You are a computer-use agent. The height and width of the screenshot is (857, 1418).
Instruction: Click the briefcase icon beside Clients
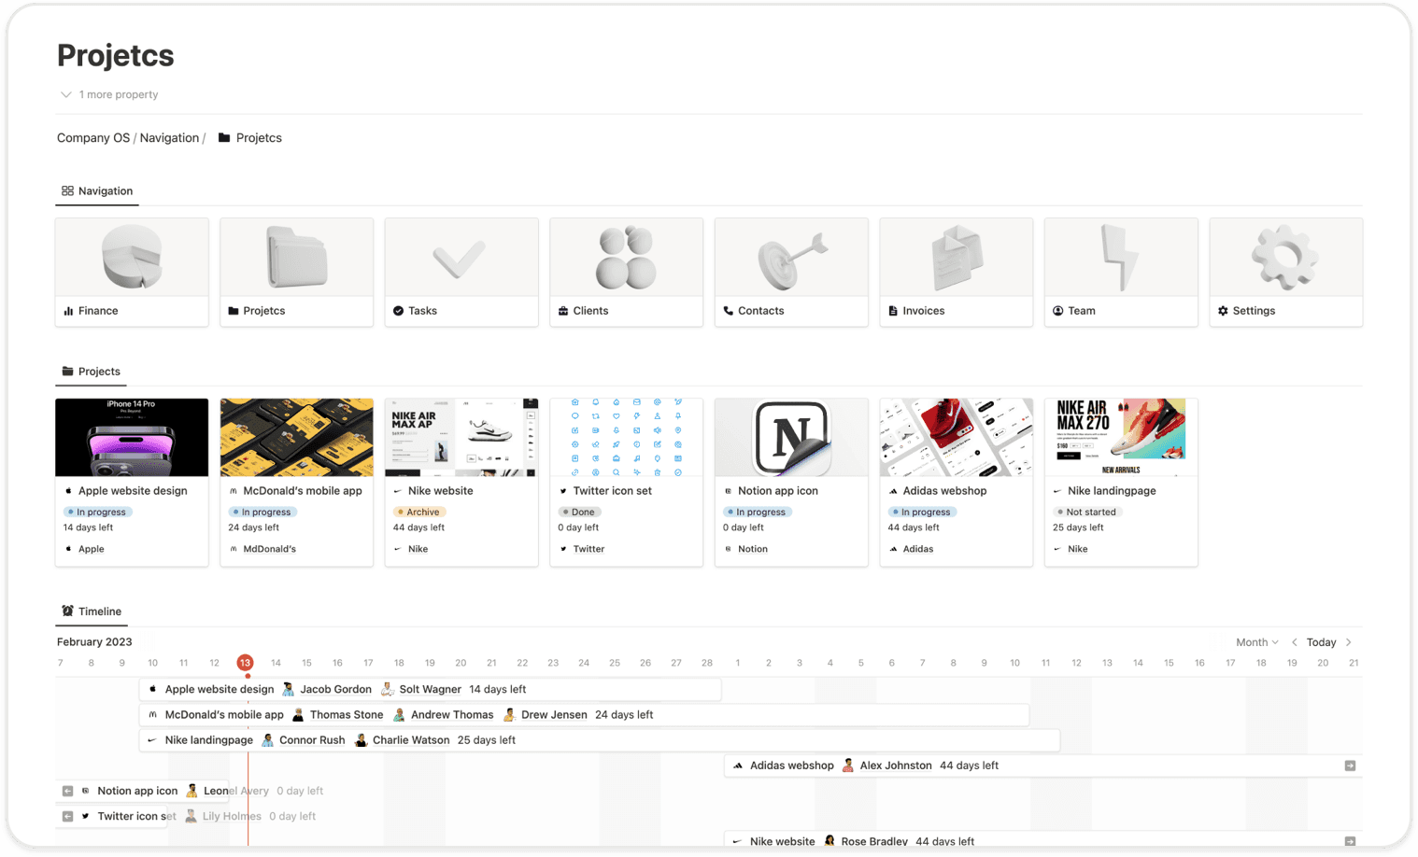(x=563, y=311)
